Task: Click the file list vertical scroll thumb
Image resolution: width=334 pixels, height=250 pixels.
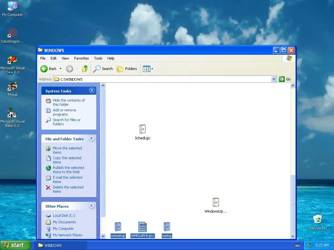Action: [x=293, y=204]
